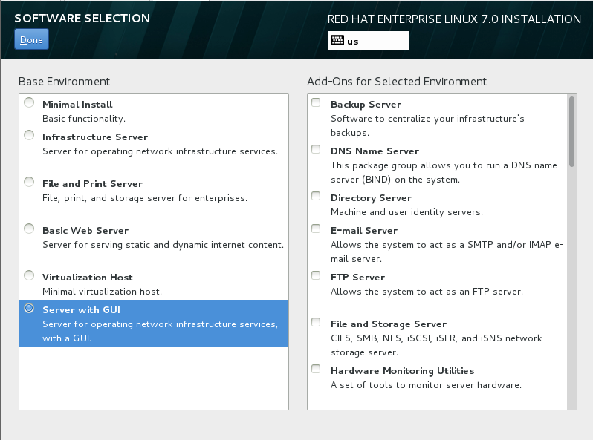Click the 'Hardware Monitoring Utilities' label
This screenshot has width=593, height=440.
[x=403, y=371]
